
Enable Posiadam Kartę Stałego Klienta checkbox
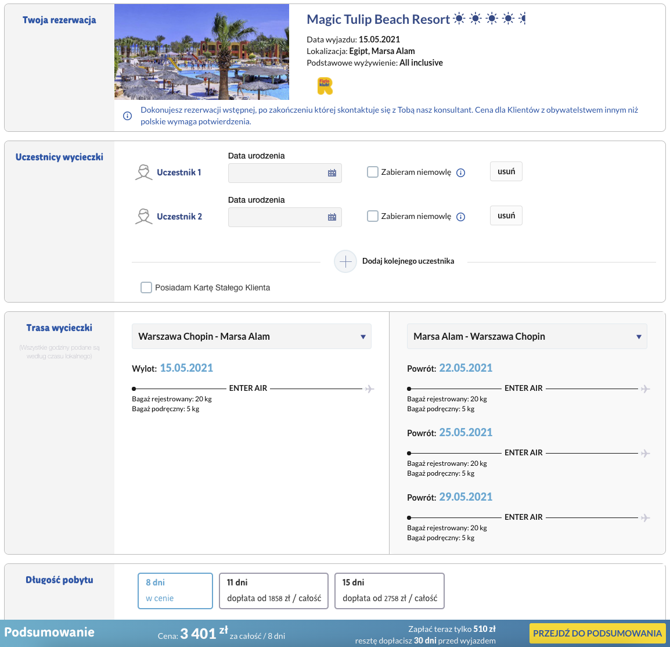(x=146, y=287)
